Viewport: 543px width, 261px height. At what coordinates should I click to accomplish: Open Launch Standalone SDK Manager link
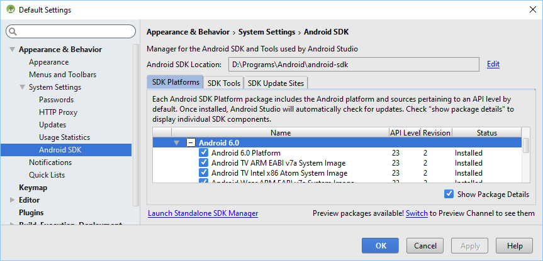click(x=203, y=213)
